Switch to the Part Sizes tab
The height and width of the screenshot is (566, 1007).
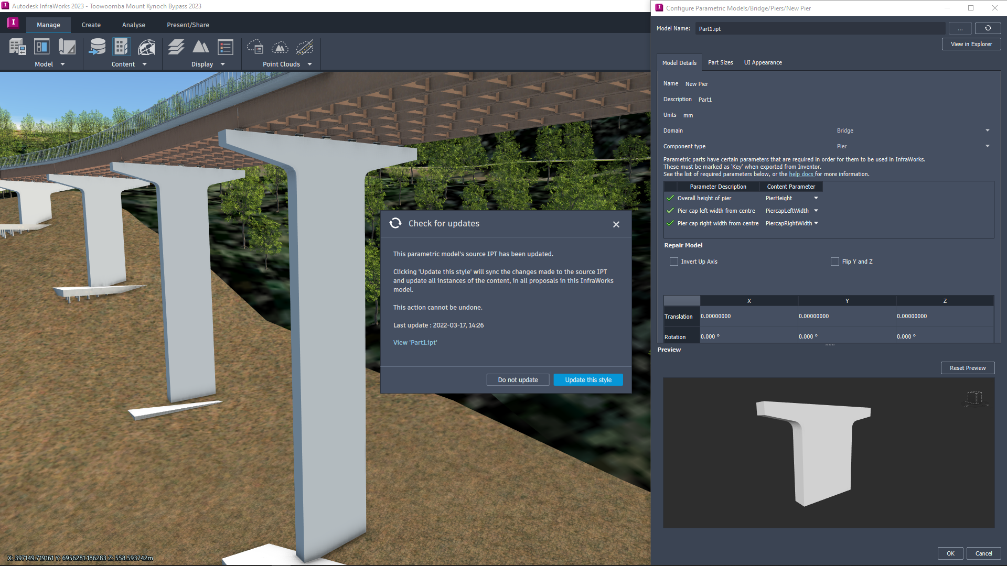tap(720, 62)
